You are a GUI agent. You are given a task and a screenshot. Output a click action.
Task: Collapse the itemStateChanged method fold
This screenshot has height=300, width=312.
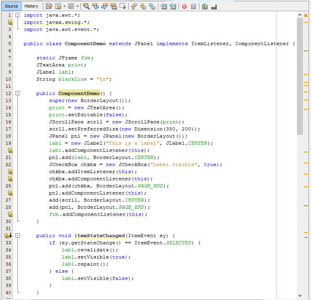[x=18, y=236]
